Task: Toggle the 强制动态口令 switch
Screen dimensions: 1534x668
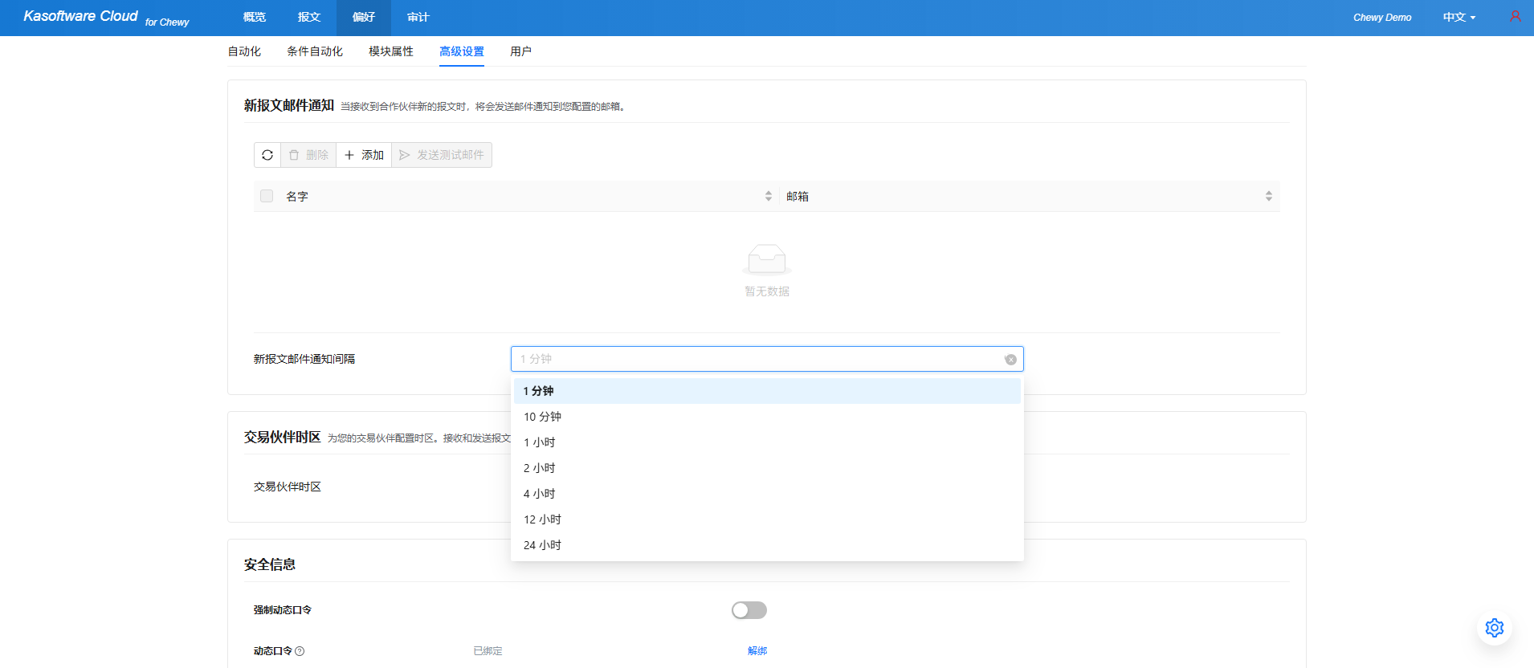Action: coord(749,610)
